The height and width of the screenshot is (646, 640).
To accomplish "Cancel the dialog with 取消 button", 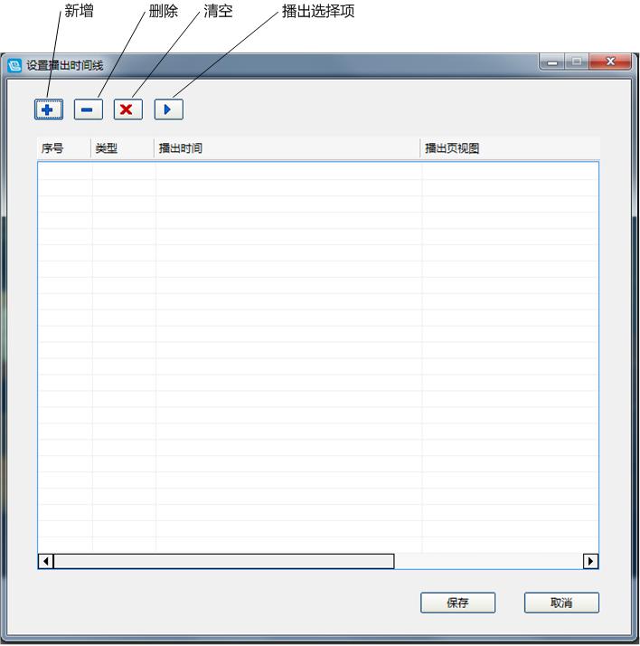I will 561,603.
